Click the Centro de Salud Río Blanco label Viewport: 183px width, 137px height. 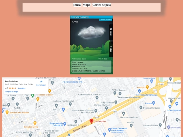52,132
